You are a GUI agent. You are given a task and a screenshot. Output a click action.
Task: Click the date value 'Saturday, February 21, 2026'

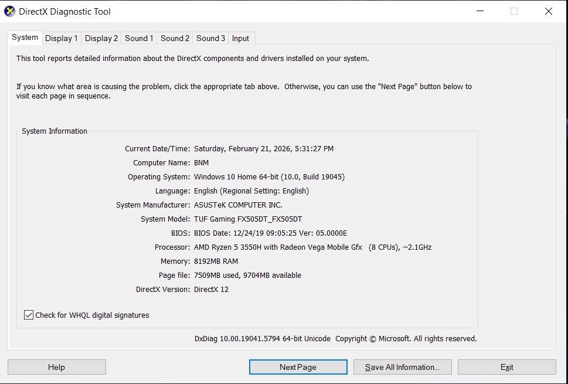click(243, 148)
